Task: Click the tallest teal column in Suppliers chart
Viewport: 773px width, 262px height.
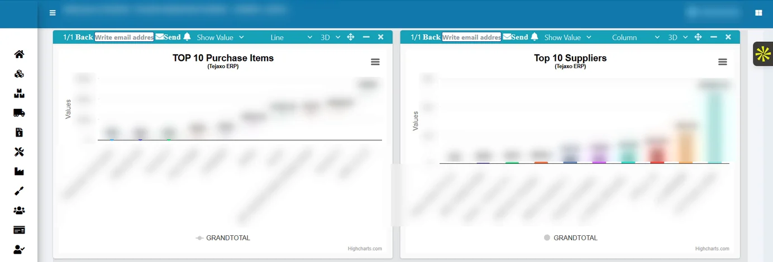Action: tap(714, 125)
